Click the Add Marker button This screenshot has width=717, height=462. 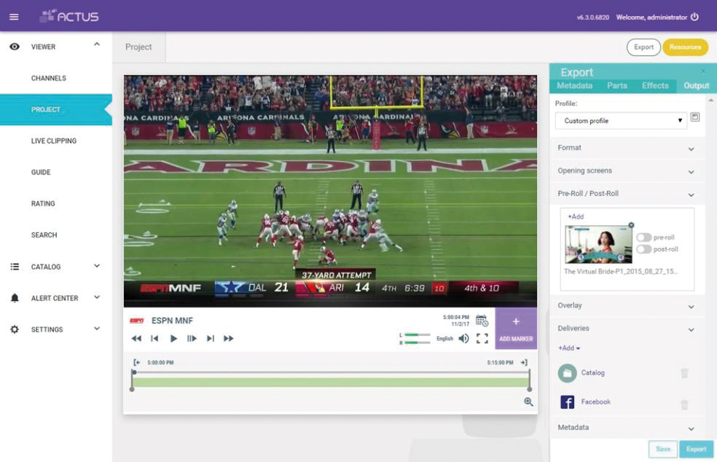click(516, 329)
